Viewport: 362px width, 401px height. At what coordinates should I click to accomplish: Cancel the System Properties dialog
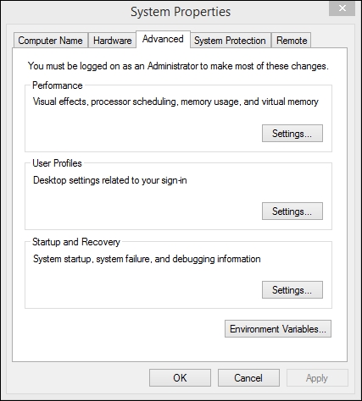pos(248,378)
